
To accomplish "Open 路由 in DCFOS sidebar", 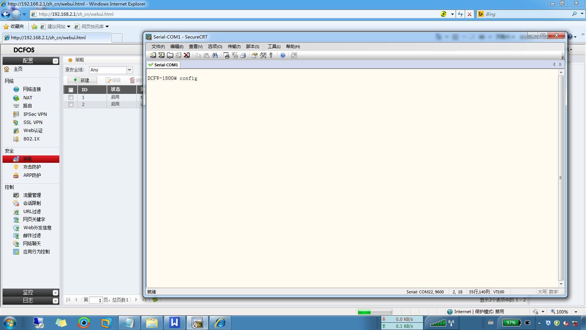I will [27, 106].
